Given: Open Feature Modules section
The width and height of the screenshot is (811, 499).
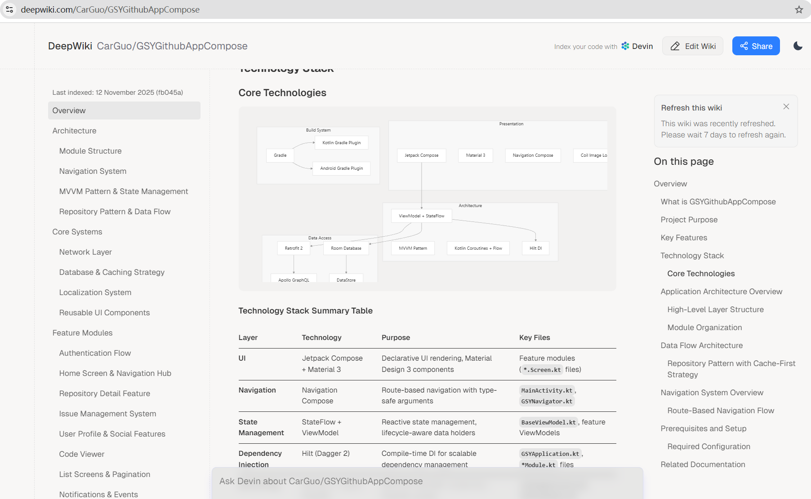Looking at the screenshot, I should (x=82, y=333).
